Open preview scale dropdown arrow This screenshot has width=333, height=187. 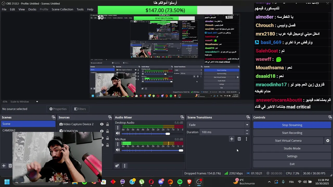click(37, 102)
